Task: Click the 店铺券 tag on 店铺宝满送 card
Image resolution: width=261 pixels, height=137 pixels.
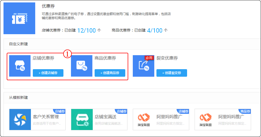Action: [121, 111]
